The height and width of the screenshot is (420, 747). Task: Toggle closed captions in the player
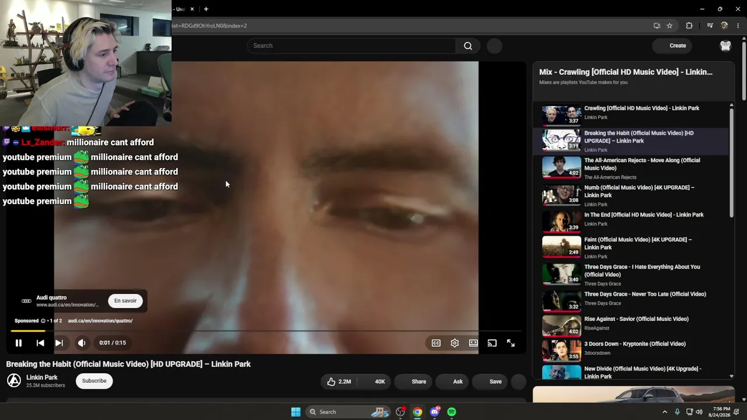point(436,343)
